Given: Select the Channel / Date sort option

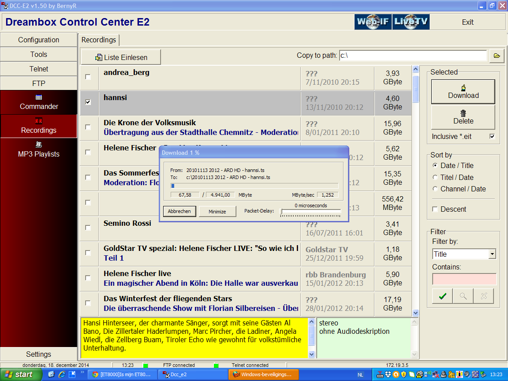Looking at the screenshot, I should pos(436,189).
